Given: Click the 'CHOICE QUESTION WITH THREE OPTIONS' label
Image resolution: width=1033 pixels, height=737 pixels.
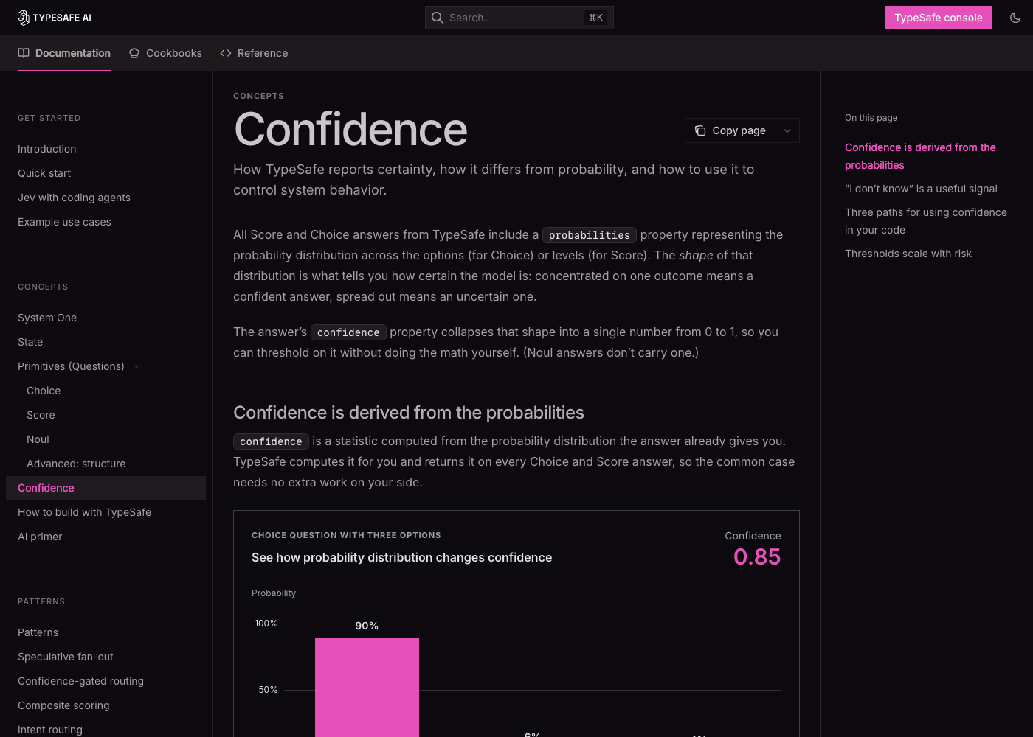Looking at the screenshot, I should pyautogui.click(x=346, y=535).
